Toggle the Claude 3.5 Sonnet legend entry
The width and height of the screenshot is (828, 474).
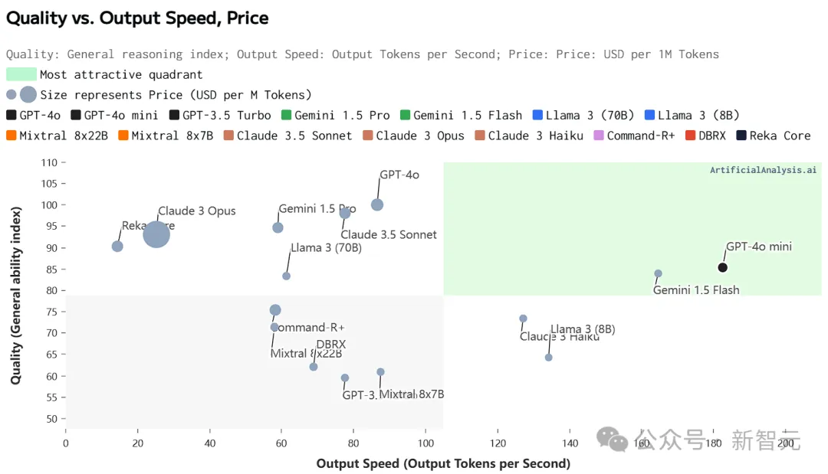(287, 136)
